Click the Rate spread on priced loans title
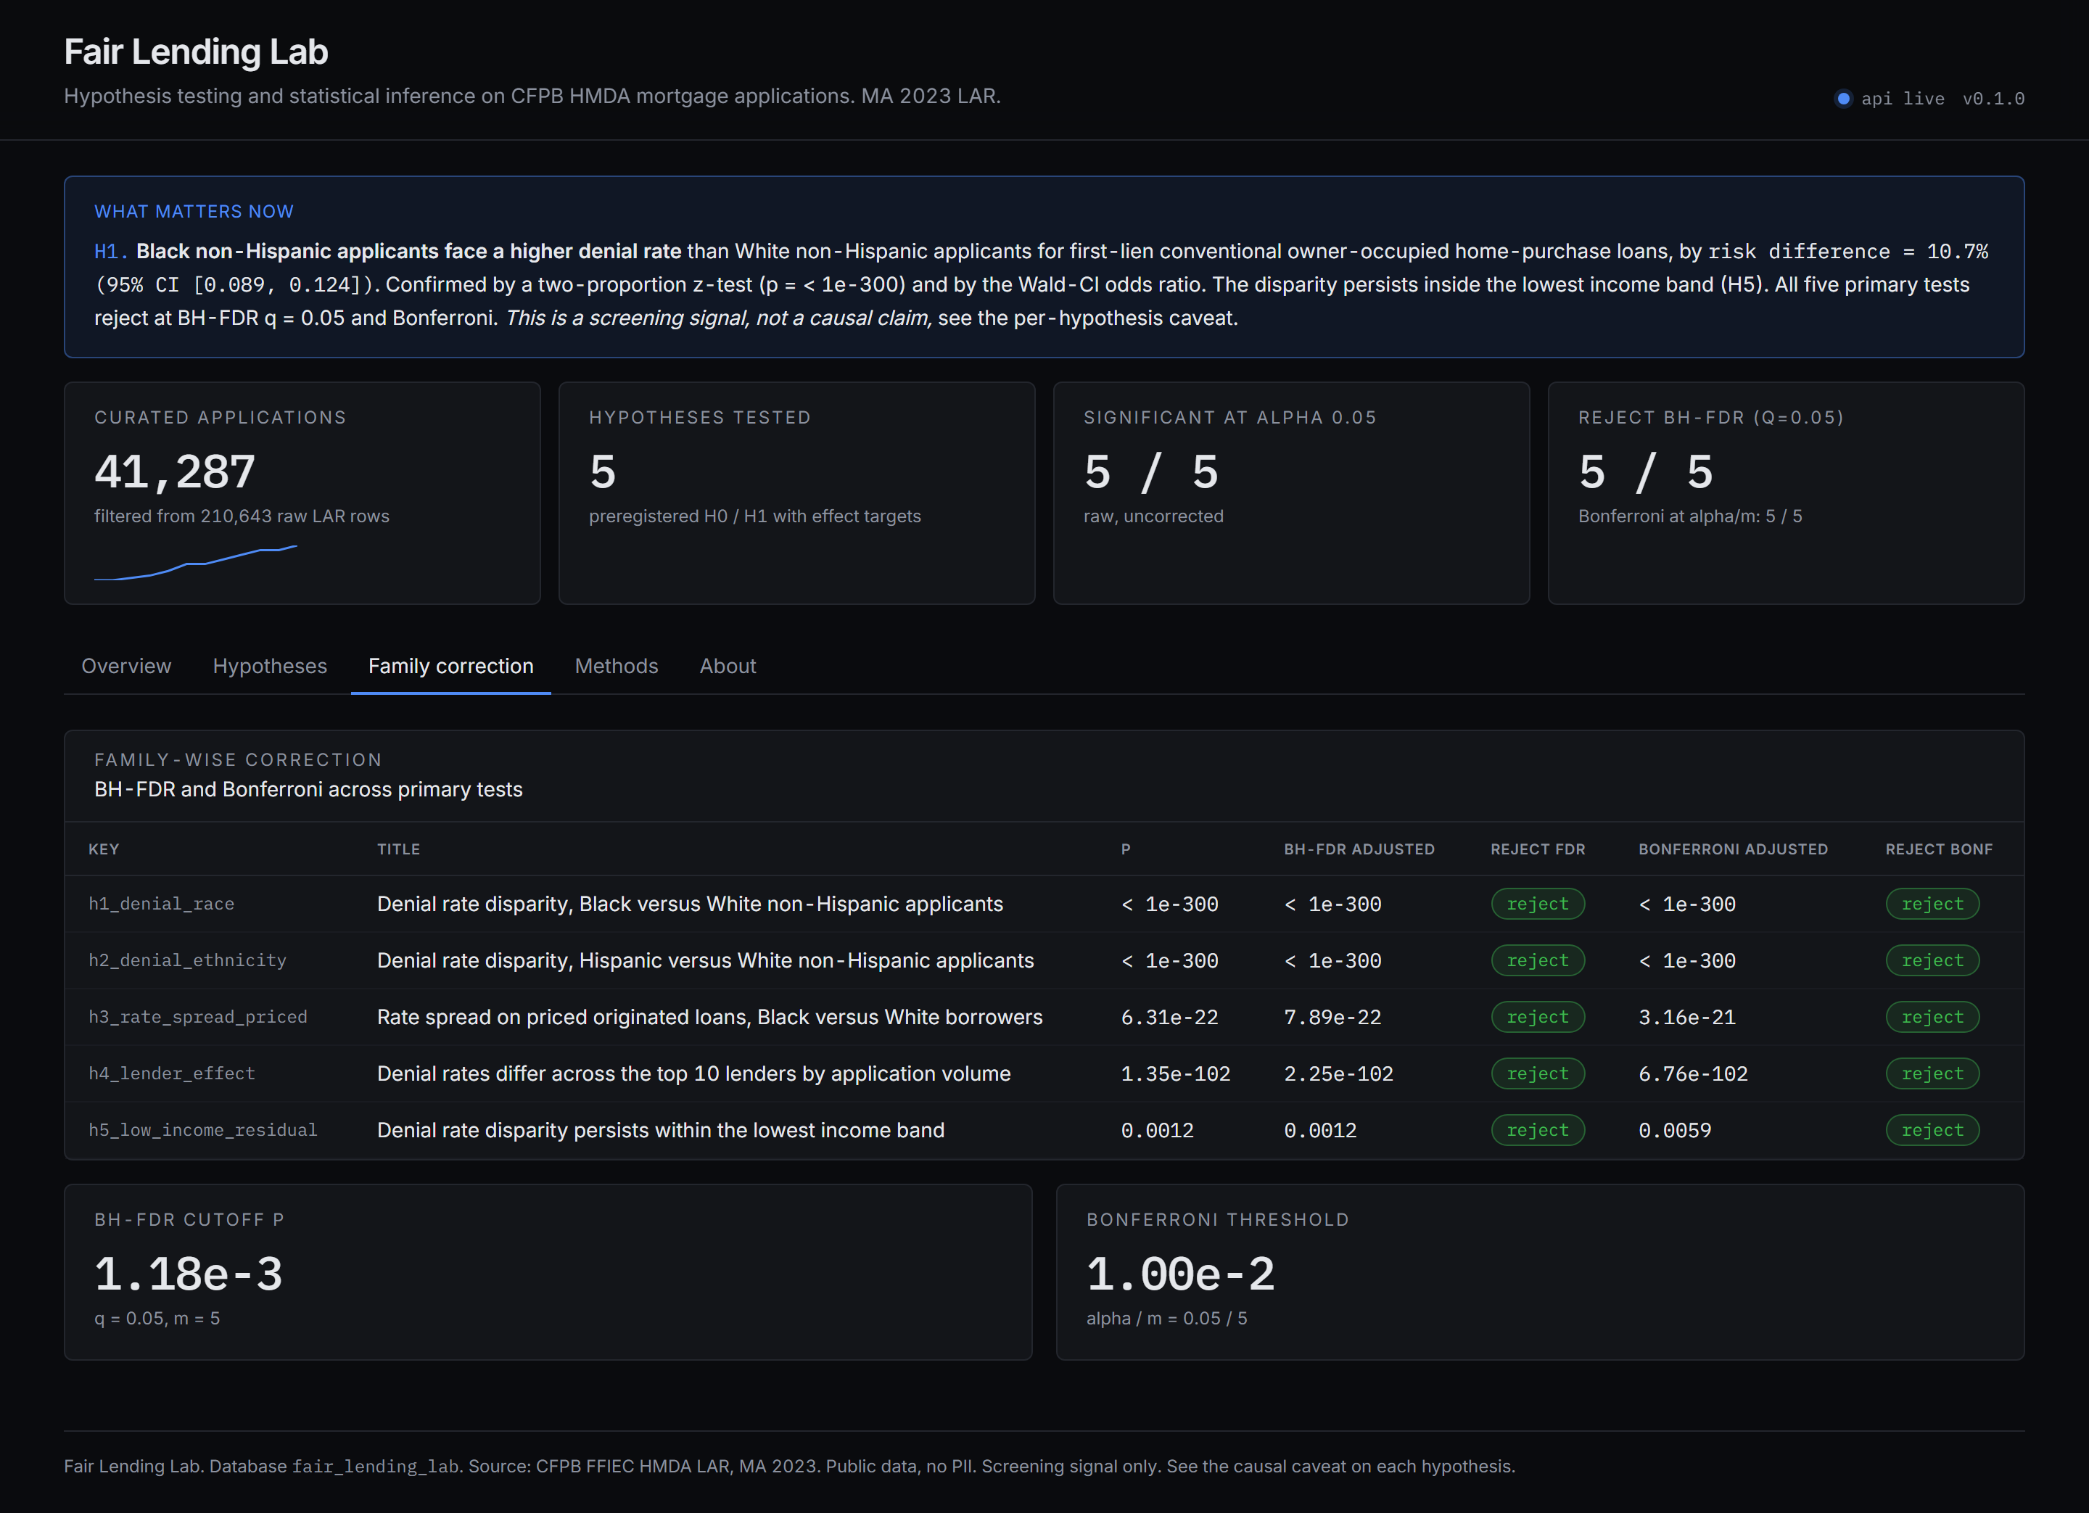This screenshot has width=2089, height=1513. click(710, 1017)
